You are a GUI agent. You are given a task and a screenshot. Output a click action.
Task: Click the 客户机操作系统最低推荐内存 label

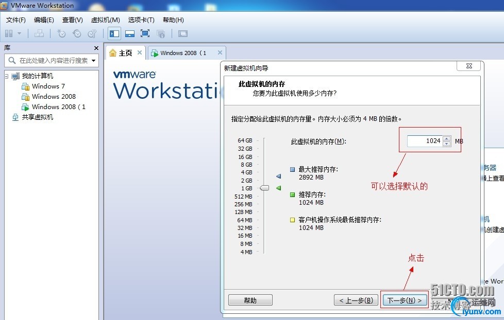(x=340, y=220)
